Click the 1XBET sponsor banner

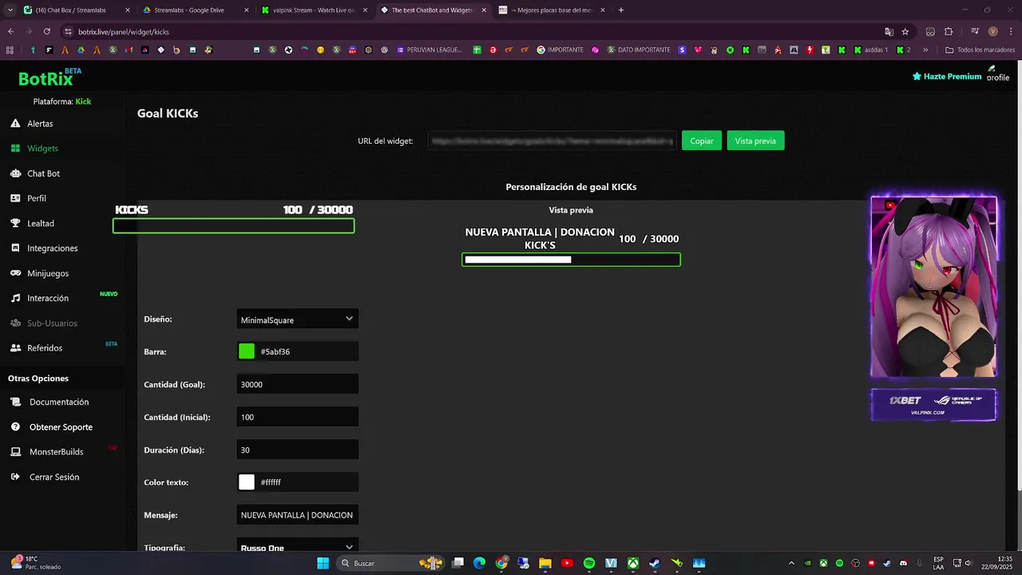pos(933,405)
